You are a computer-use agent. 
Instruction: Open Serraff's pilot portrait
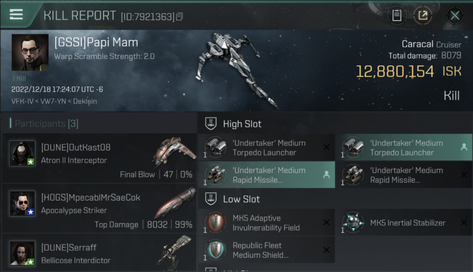[22, 253]
